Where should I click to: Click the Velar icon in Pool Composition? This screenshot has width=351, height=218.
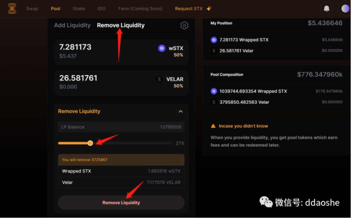tap(214, 102)
